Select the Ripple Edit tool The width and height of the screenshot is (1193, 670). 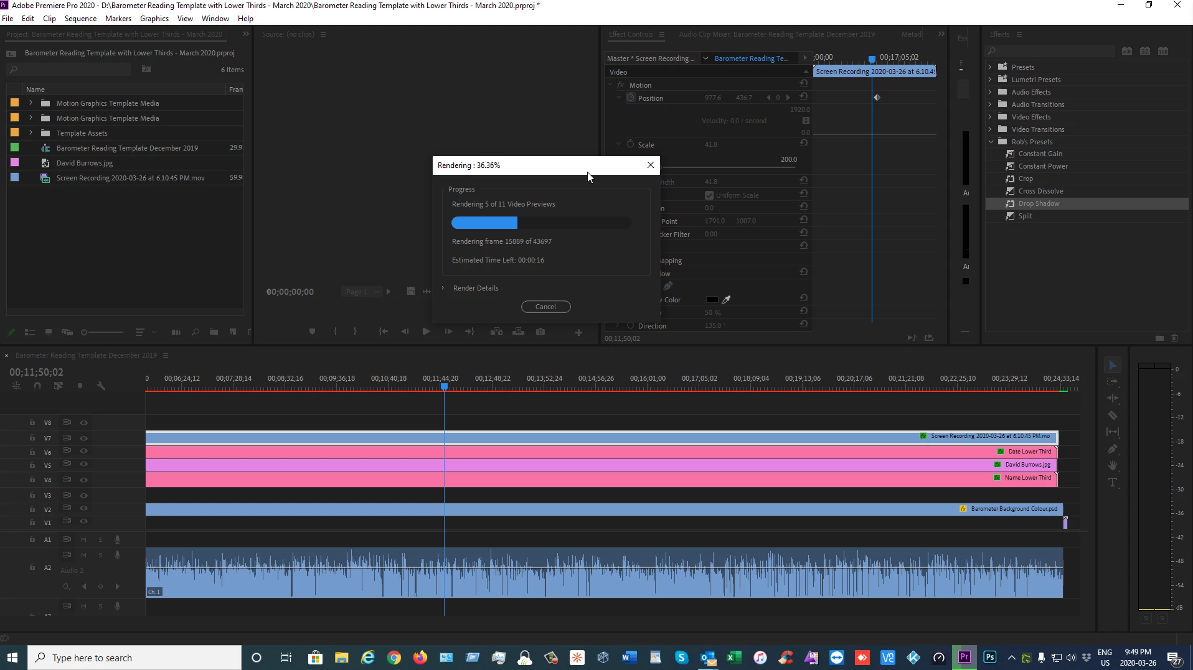[1113, 398]
